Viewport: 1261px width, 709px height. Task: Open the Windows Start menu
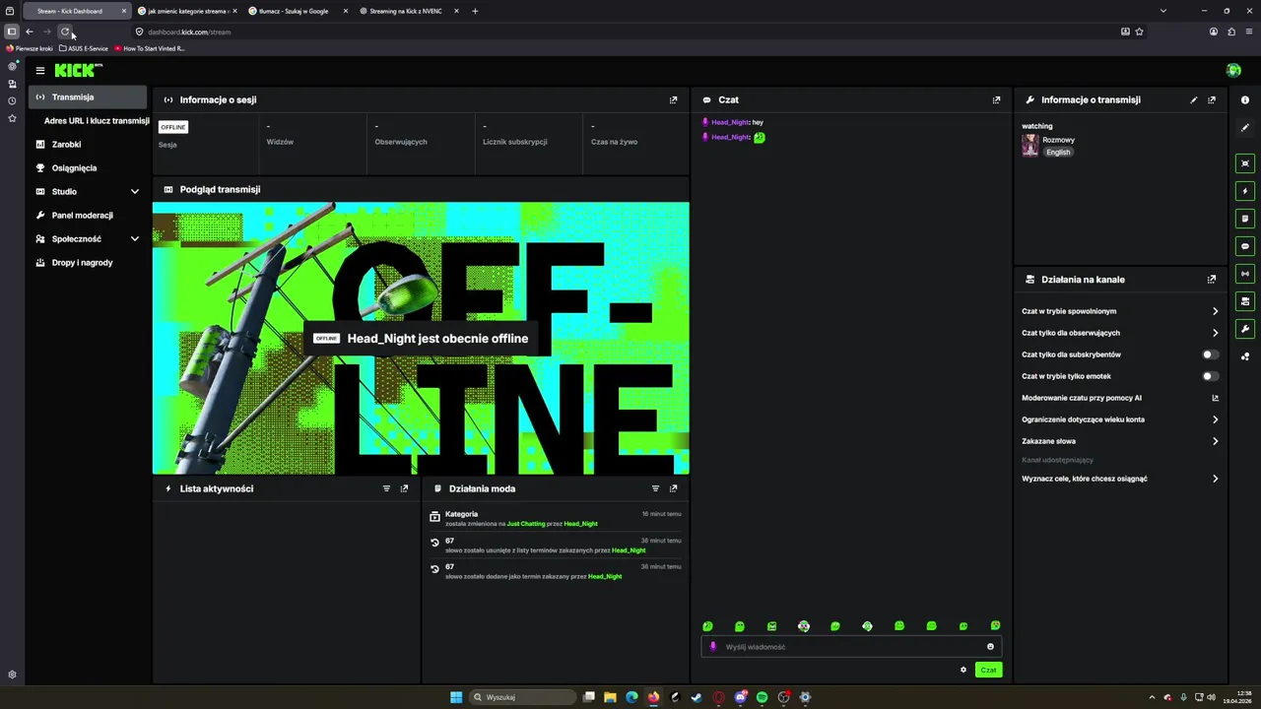click(456, 697)
